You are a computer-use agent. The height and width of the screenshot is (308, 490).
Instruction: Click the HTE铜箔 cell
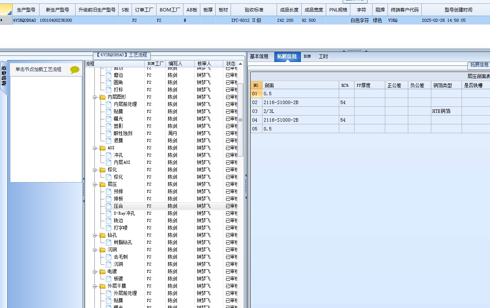[446, 111]
